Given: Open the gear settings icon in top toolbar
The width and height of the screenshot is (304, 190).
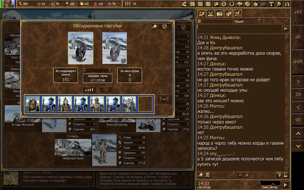Looking at the screenshot, I should point(224,4).
